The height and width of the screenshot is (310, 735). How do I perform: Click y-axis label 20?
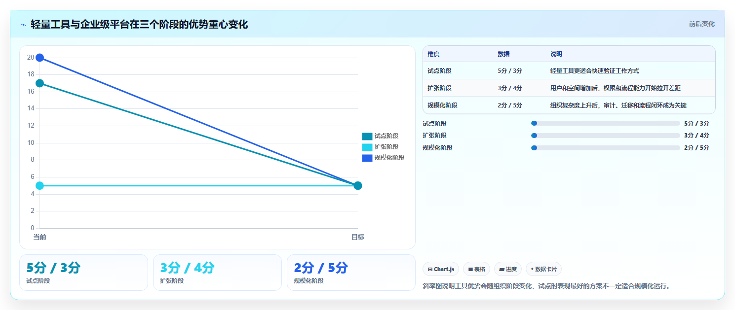(31, 58)
